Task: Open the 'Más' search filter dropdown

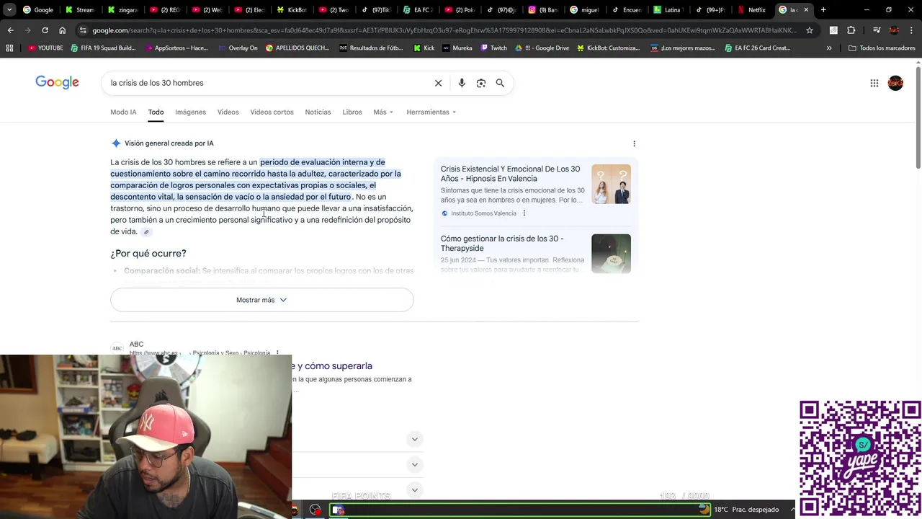Action: [383, 112]
